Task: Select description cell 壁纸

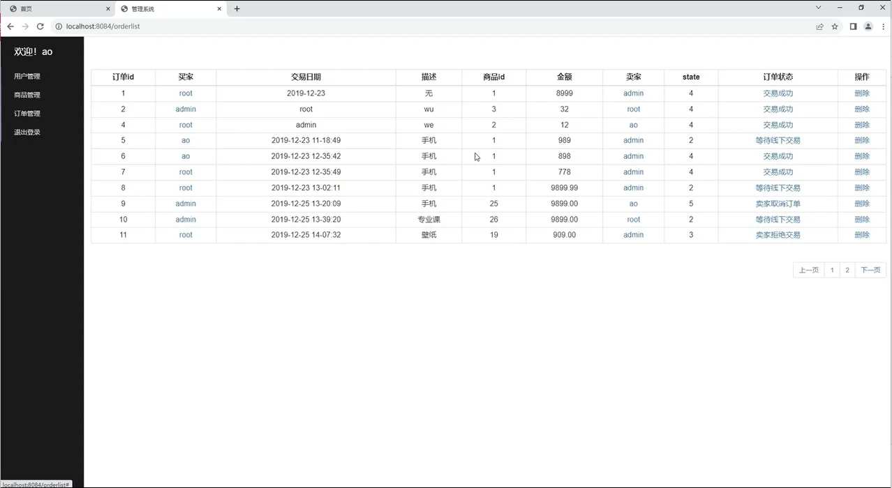Action: [429, 235]
